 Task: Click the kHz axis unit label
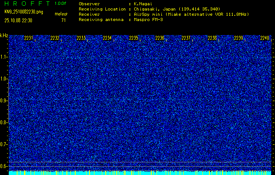click(4, 35)
